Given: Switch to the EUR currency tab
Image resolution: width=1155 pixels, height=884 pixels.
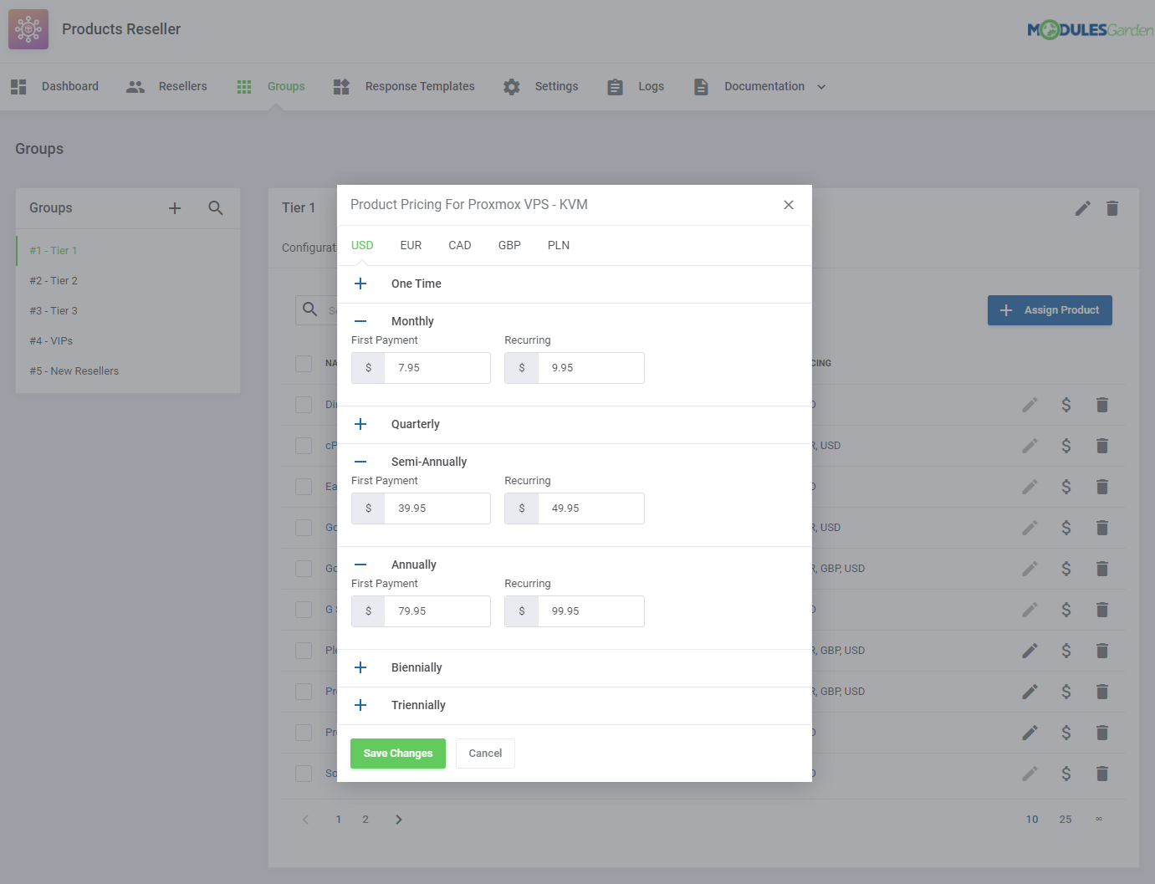Looking at the screenshot, I should point(411,246).
